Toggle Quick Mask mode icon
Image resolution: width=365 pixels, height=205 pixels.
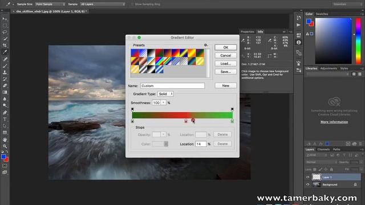pyautogui.click(x=5, y=166)
